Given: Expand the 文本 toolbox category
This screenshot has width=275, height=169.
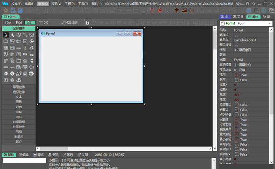Looking at the screenshot, I should 19,97.
